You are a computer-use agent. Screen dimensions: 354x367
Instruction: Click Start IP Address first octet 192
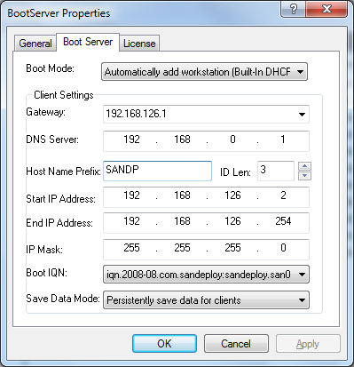click(131, 195)
